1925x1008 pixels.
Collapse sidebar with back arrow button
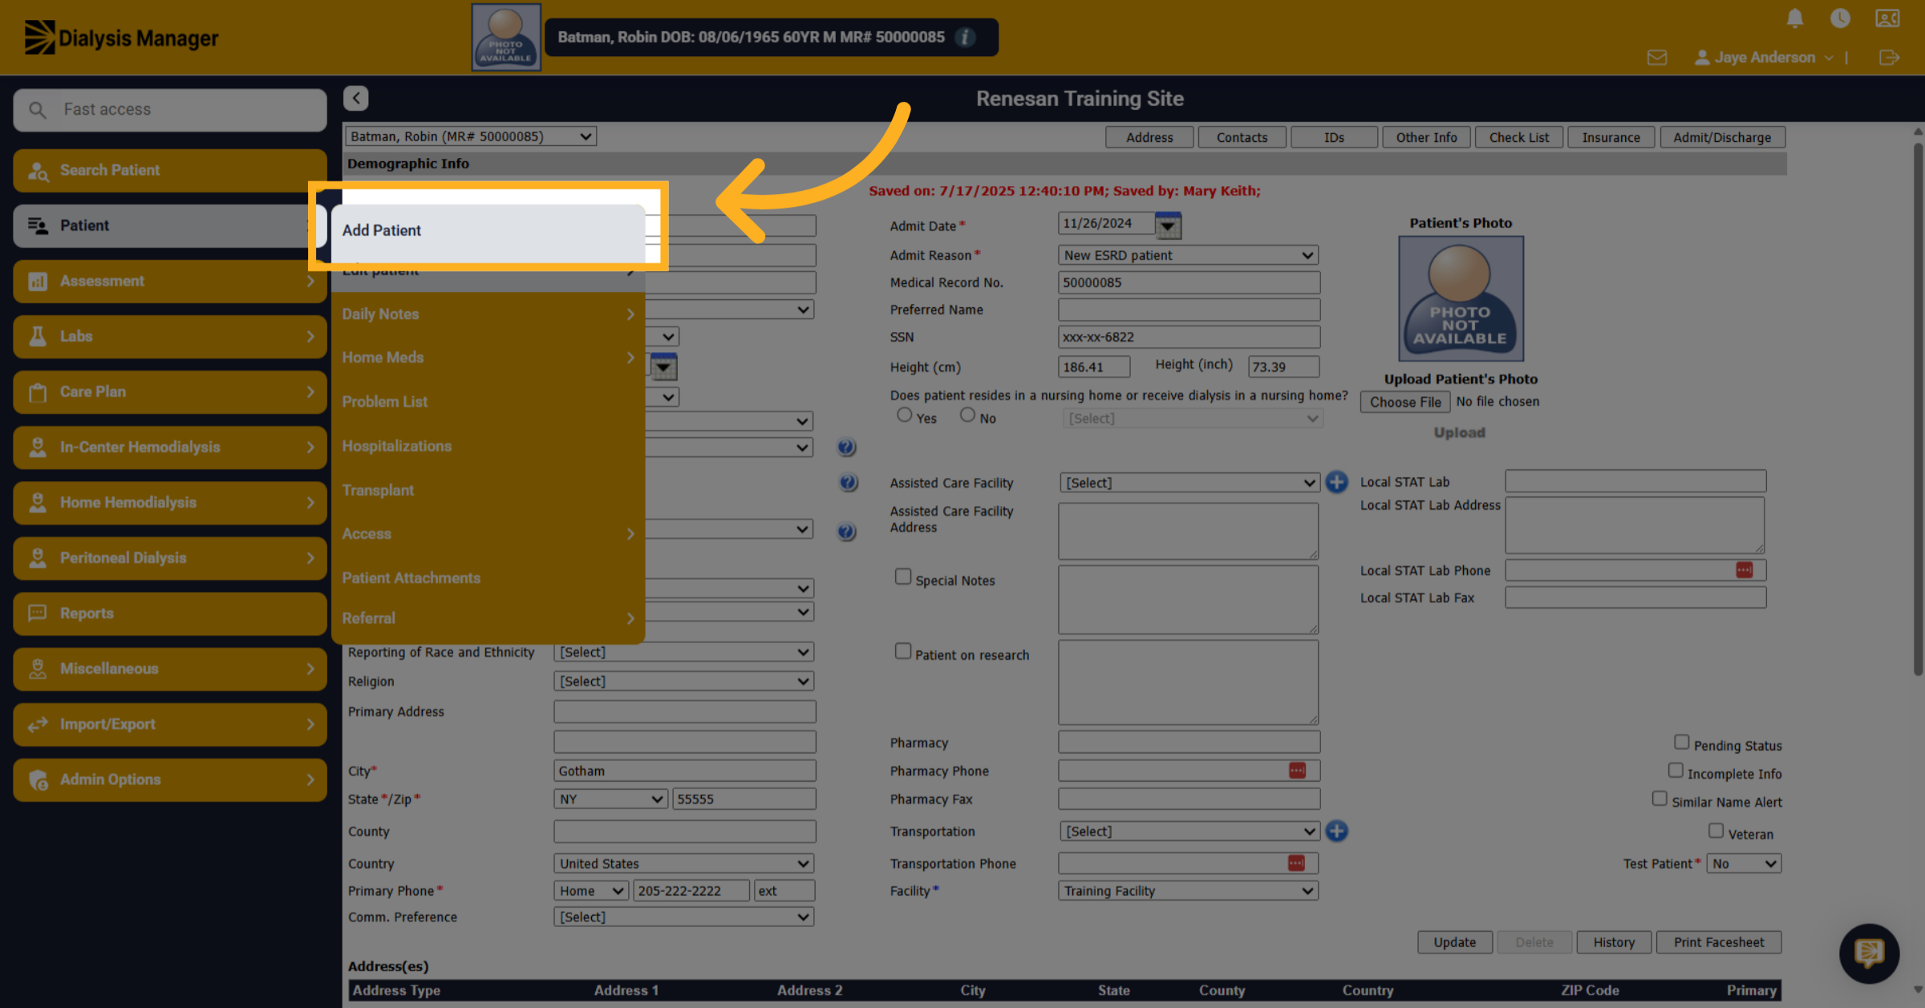click(x=356, y=98)
